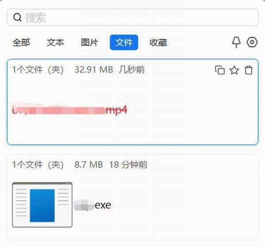Click the search magnifier icon
Viewport: 265px width, 247px height.
coord(17,17)
